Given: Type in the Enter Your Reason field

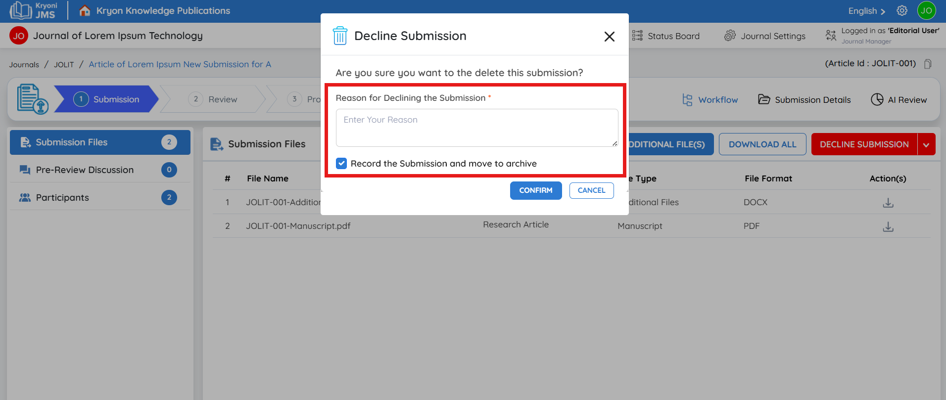Looking at the screenshot, I should pos(476,128).
